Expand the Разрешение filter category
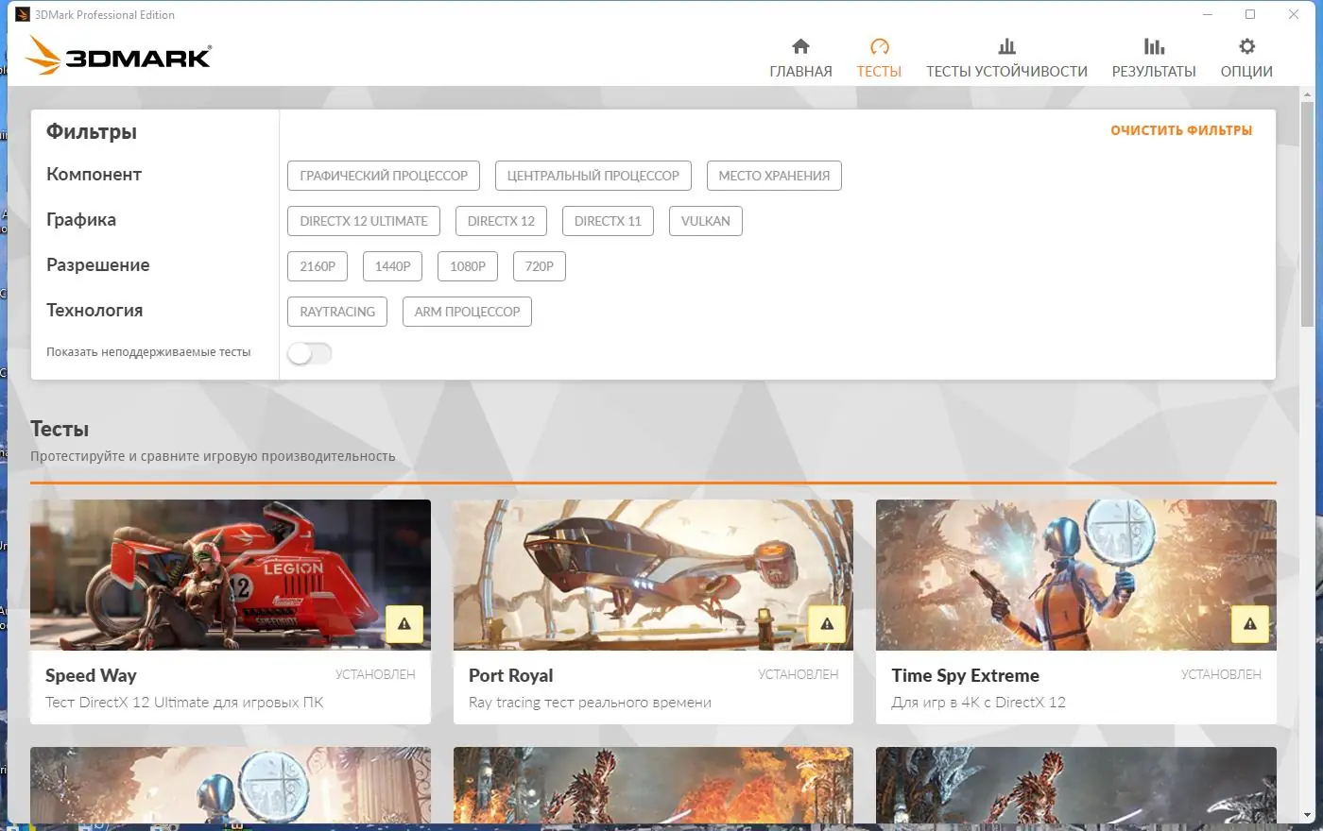Screen dimensions: 1323x831 point(97,264)
